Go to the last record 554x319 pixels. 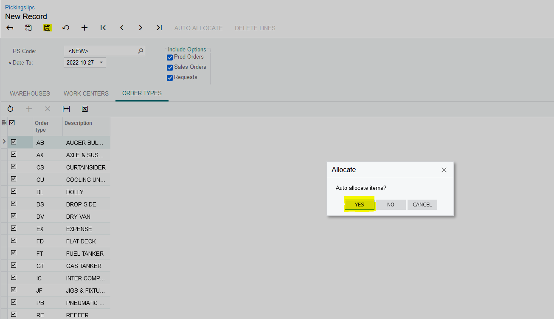click(x=159, y=28)
